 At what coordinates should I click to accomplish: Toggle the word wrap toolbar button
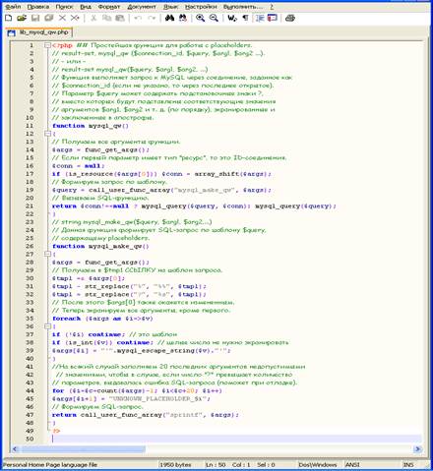click(232, 18)
